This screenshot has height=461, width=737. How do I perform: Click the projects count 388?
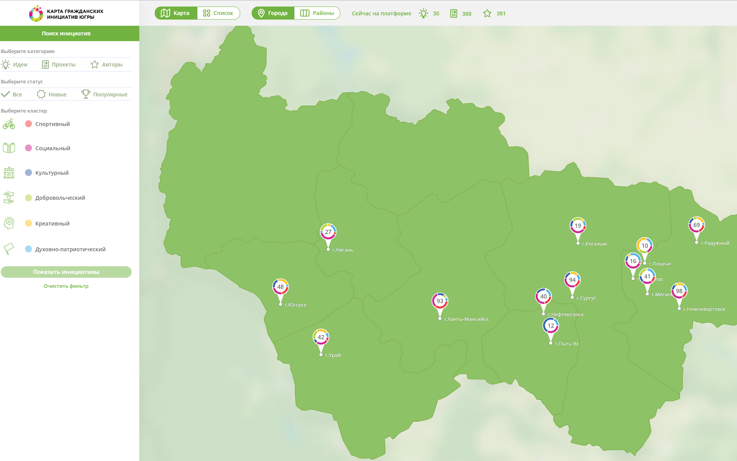coord(467,14)
